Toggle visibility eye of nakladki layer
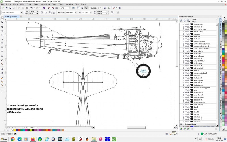The width and height of the screenshot is (227, 142). pyautogui.click(x=186, y=34)
